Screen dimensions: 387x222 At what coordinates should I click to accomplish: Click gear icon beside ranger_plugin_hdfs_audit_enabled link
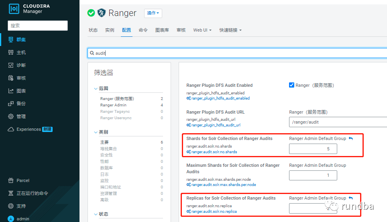(189, 98)
